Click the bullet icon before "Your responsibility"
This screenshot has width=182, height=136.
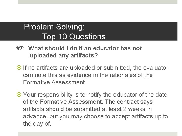tap(19, 95)
